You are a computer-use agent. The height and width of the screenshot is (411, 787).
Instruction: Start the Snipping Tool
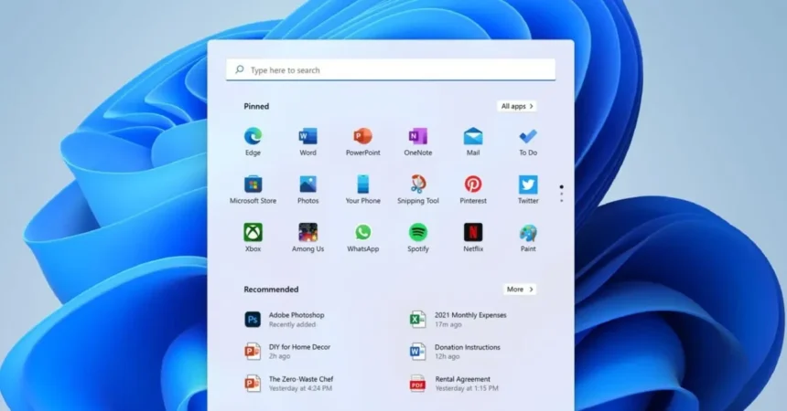click(x=418, y=189)
